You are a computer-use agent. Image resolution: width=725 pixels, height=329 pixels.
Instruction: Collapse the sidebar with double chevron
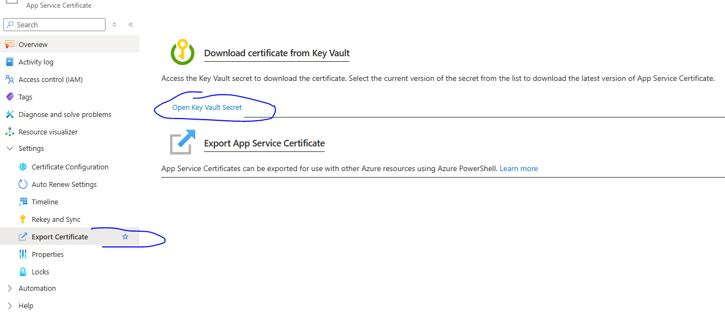click(131, 25)
